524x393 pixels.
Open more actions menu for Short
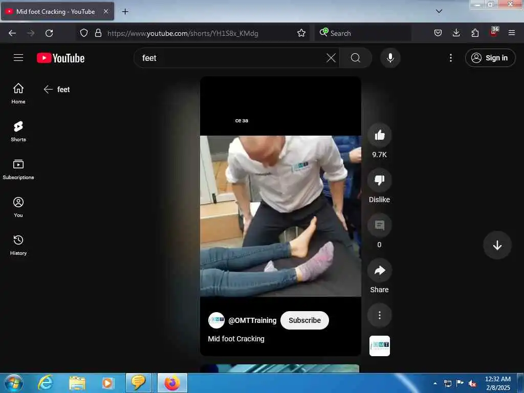tap(379, 315)
